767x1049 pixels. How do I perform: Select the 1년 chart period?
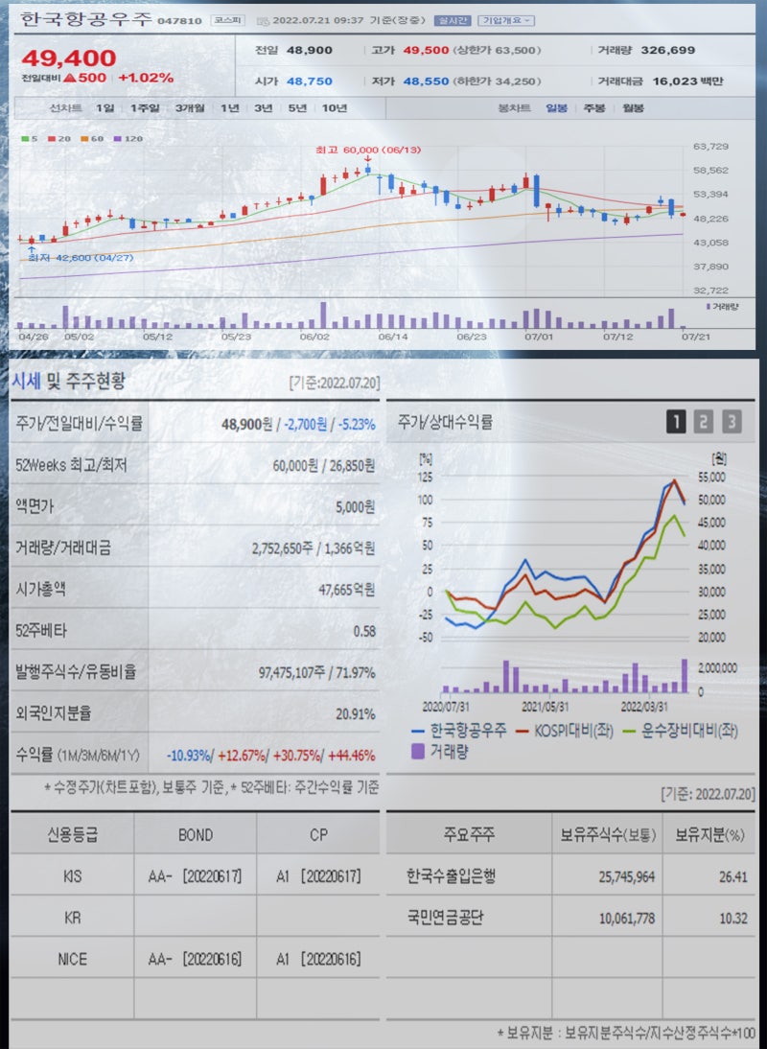230,109
